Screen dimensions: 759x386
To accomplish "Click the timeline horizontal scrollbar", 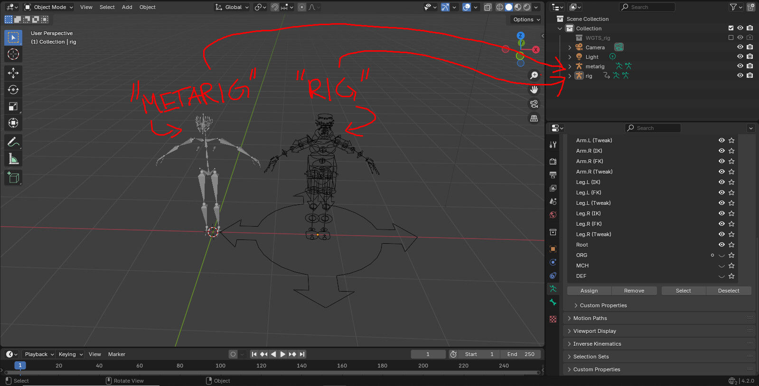I will (x=272, y=373).
